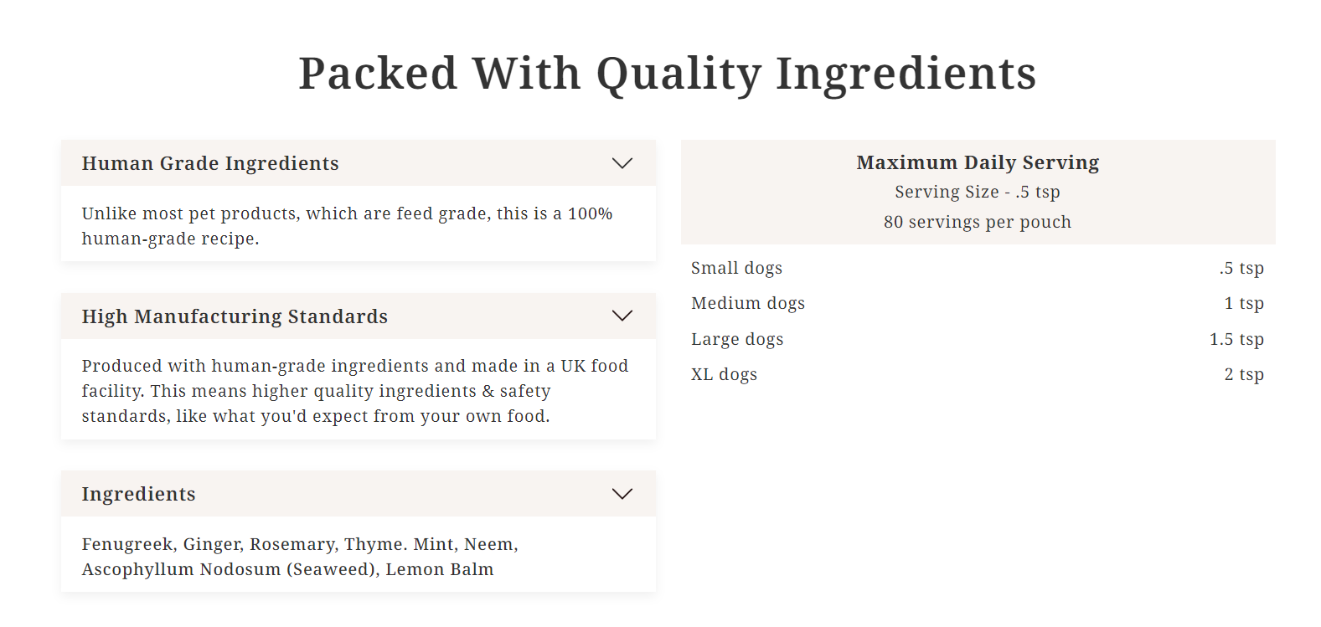Click the 100% human-grade recipe description text
This screenshot has height=627, width=1321.
point(347,226)
